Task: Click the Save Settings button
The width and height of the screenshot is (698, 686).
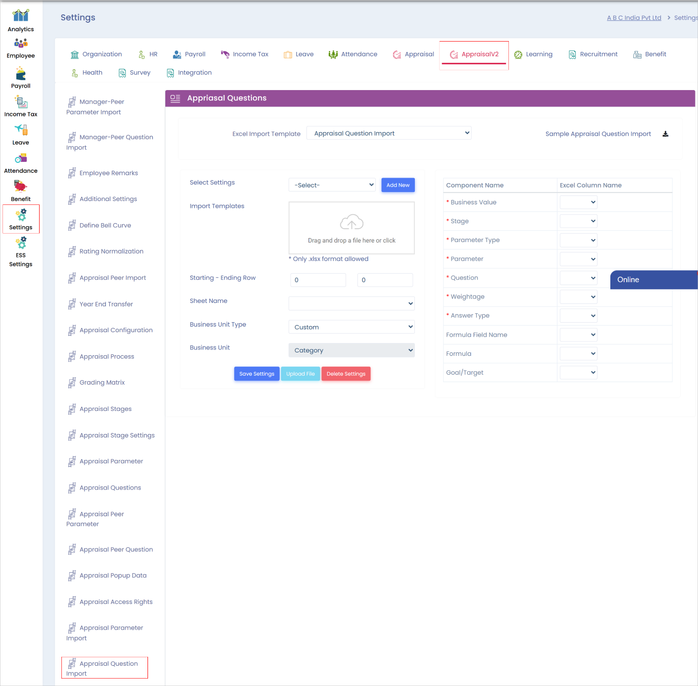Action: coord(256,374)
